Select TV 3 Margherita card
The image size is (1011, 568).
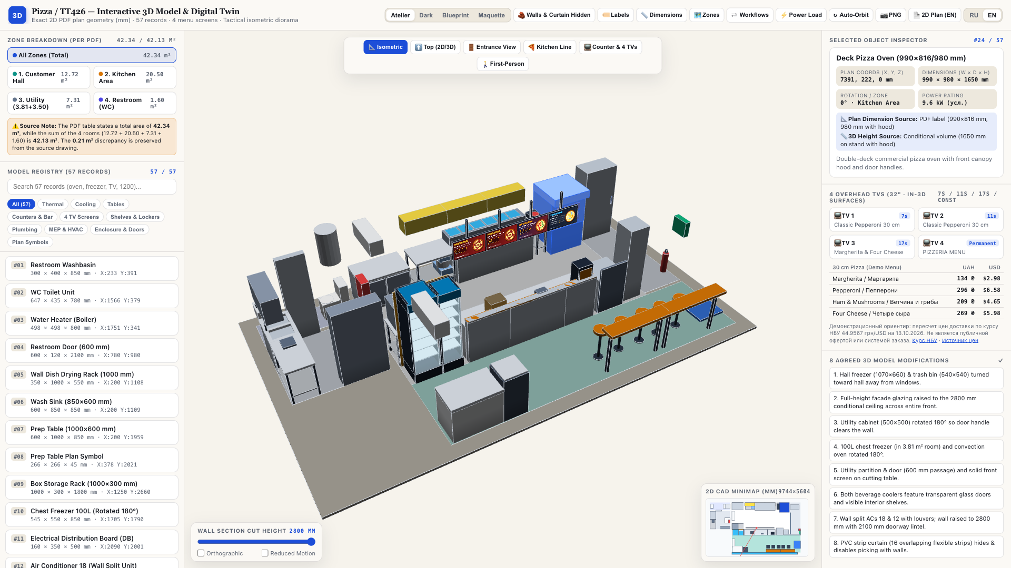[x=871, y=247]
